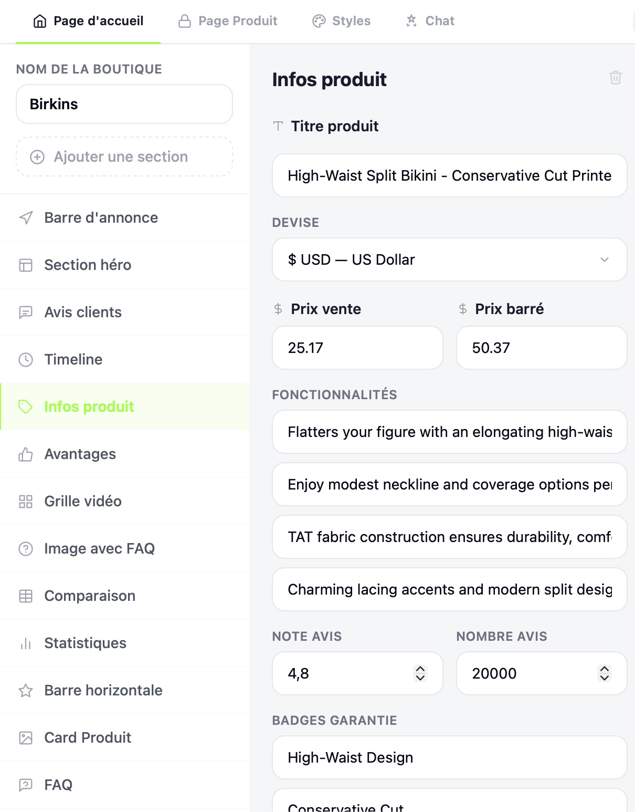Click the Note avis stepper arrows
Image resolution: width=635 pixels, height=812 pixels.
(x=420, y=673)
